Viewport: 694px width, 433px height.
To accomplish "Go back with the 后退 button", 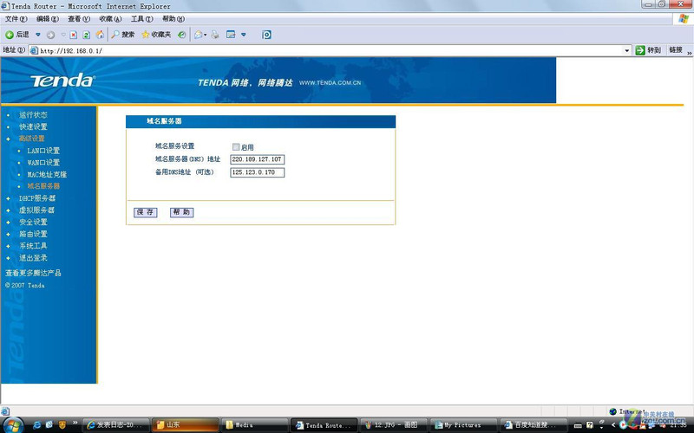I will [x=16, y=35].
